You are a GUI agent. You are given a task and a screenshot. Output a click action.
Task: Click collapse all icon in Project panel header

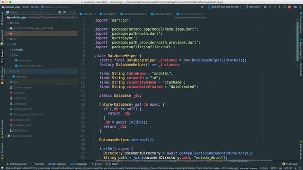click(64, 12)
